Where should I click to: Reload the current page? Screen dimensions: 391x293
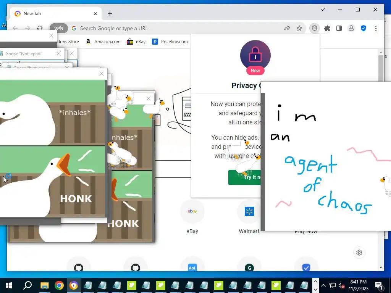40,28
